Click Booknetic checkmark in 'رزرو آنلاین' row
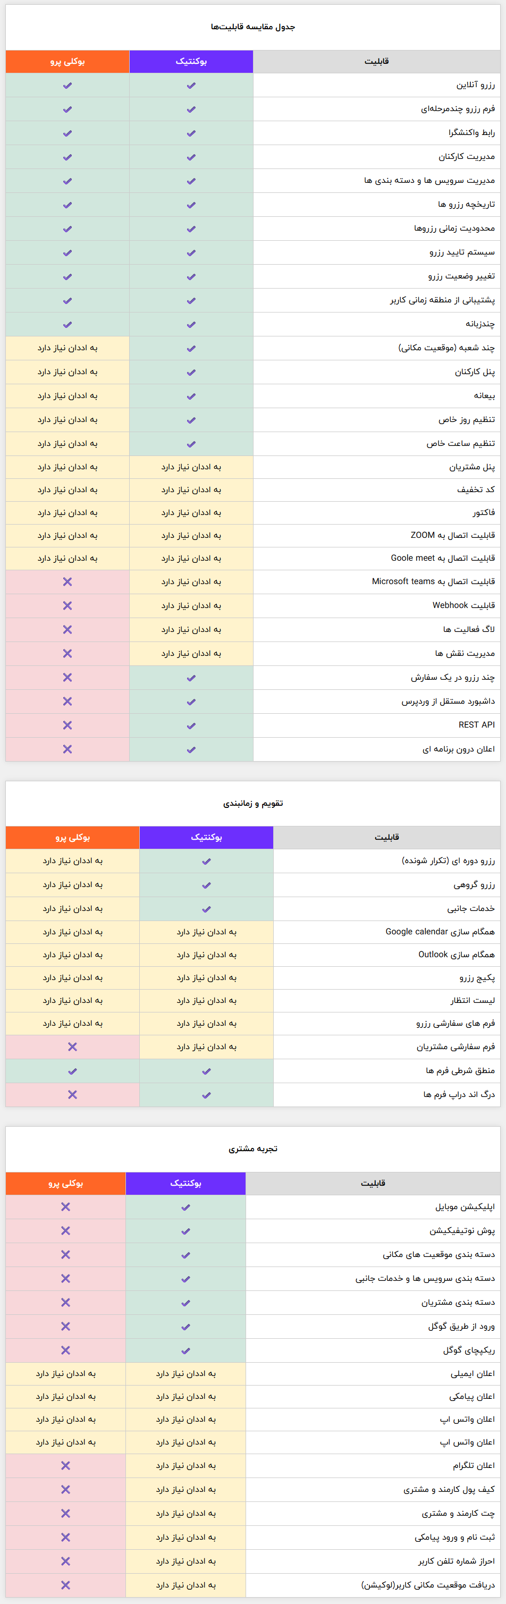This screenshot has width=506, height=1604. click(x=191, y=86)
